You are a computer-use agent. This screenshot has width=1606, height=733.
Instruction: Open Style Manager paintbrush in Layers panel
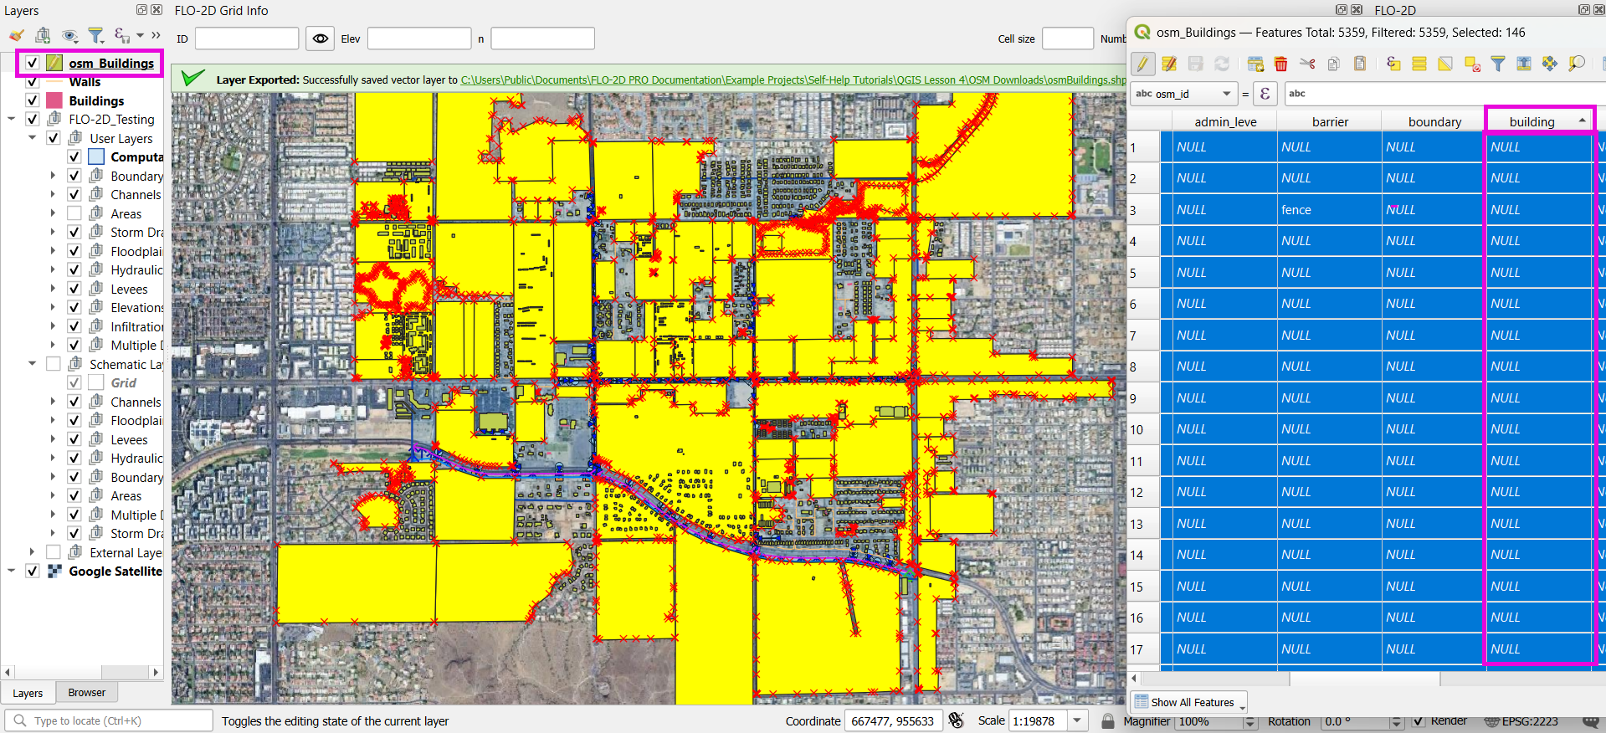coord(17,35)
